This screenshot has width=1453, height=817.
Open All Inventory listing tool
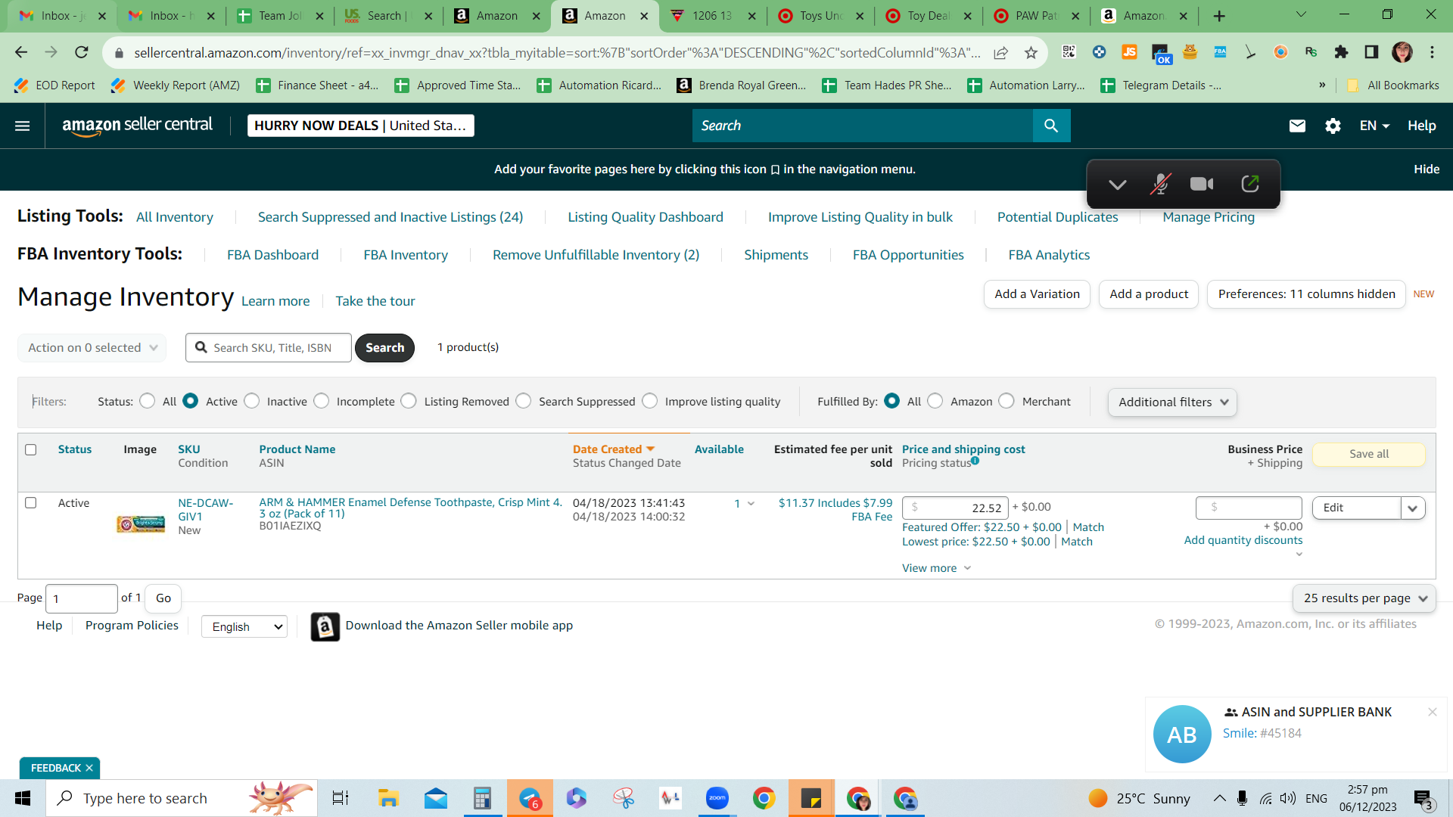(175, 217)
